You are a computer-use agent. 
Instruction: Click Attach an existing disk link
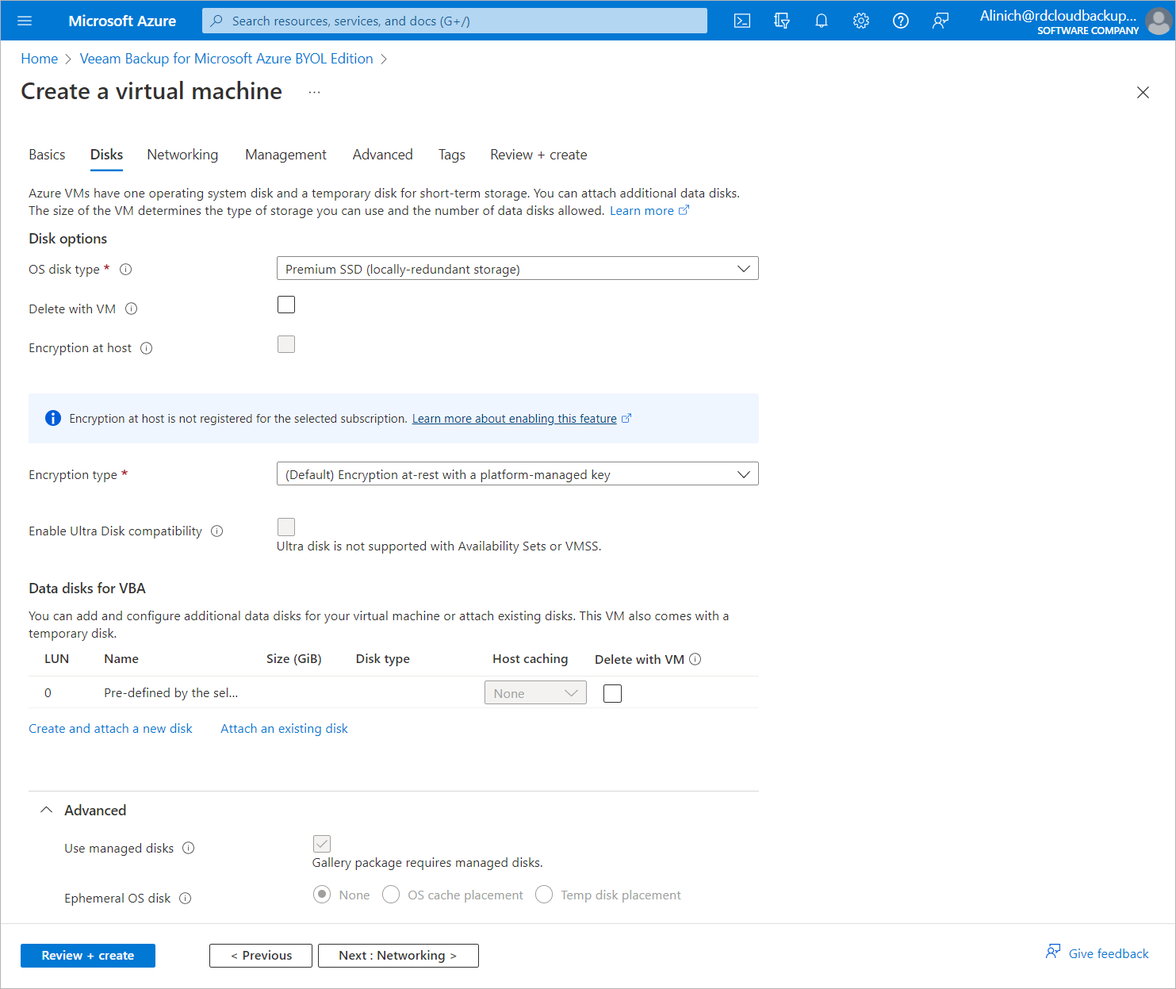click(284, 729)
